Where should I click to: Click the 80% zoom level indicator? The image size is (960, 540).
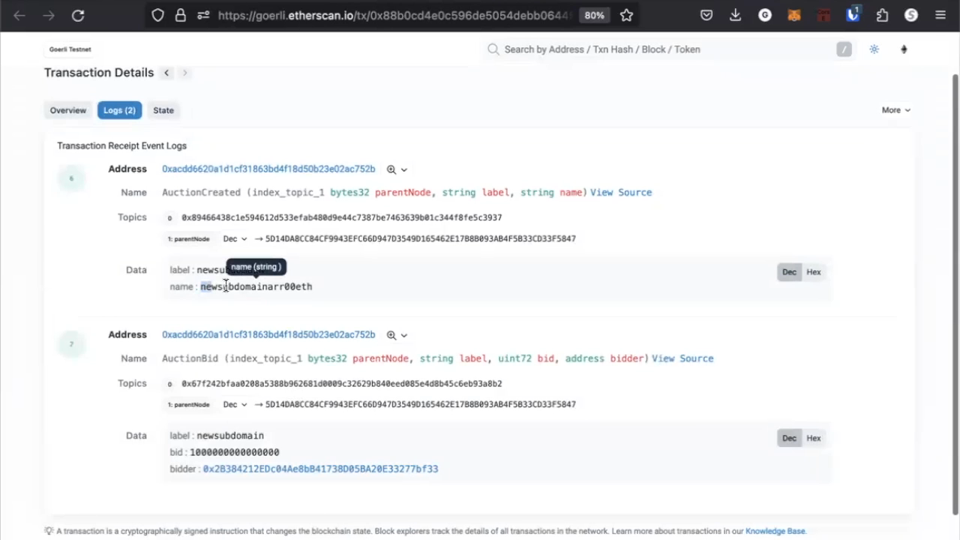pyautogui.click(x=595, y=15)
